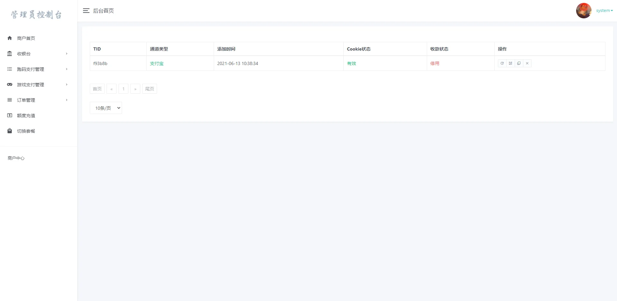The height and width of the screenshot is (301, 617).
Task: Click the user avatar picture
Action: 584,11
